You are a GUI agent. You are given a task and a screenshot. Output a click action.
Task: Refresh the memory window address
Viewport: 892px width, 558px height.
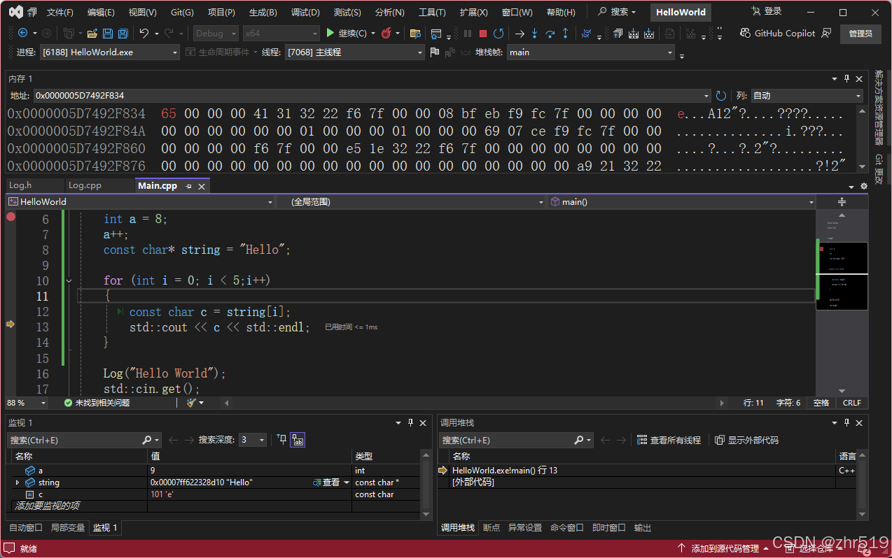[721, 95]
